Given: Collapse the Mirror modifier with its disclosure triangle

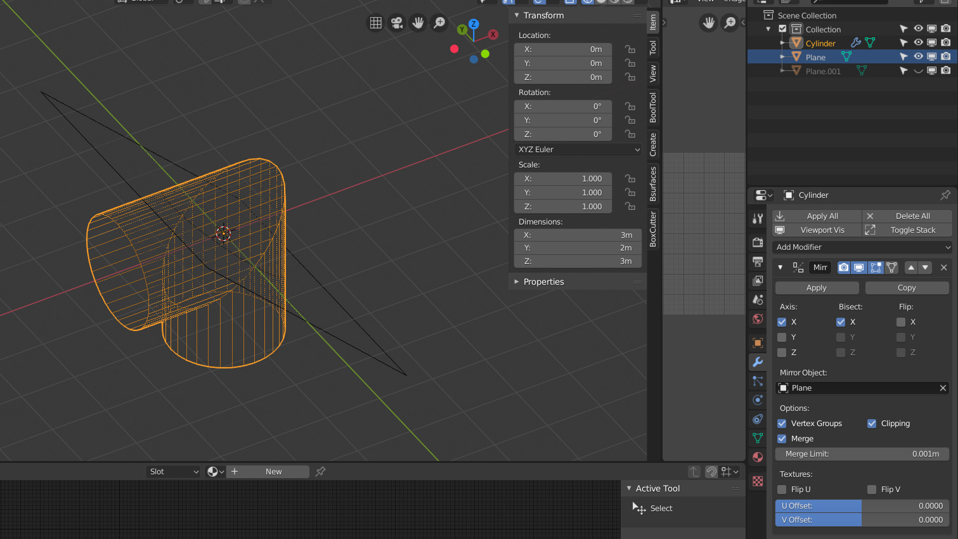Looking at the screenshot, I should (x=780, y=267).
